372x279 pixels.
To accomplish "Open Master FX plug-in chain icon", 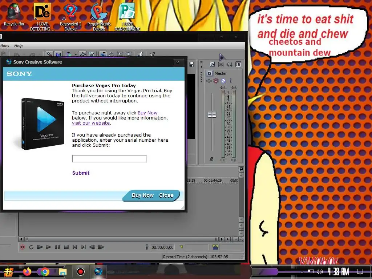I will 209,81.
